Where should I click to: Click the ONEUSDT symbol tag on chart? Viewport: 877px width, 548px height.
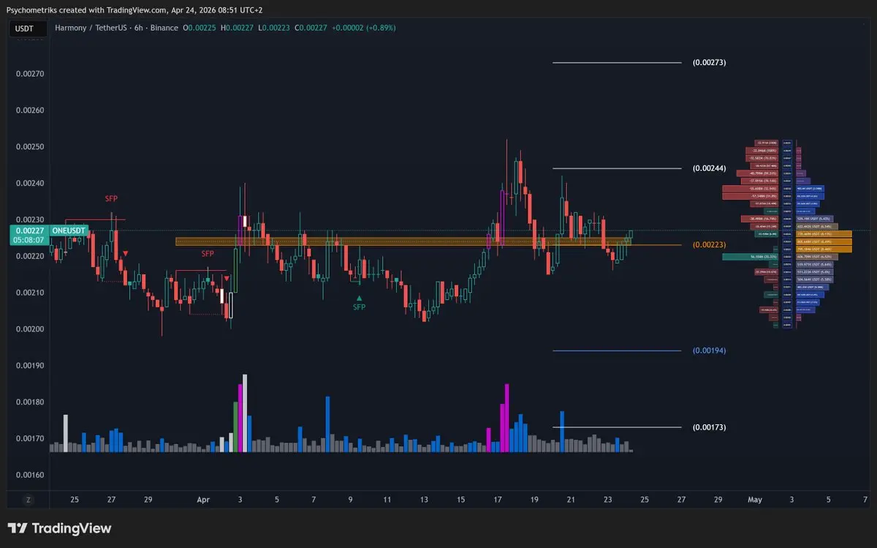tap(69, 230)
